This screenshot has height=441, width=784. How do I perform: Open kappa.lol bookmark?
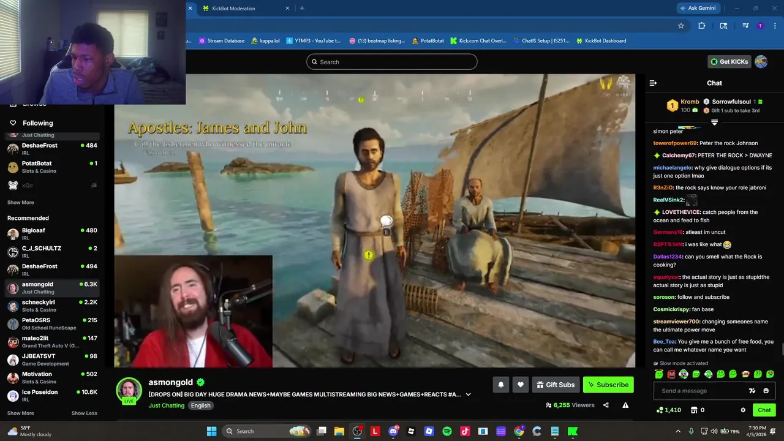pyautogui.click(x=265, y=40)
